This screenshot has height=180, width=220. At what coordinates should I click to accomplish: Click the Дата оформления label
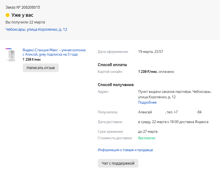[113, 52]
